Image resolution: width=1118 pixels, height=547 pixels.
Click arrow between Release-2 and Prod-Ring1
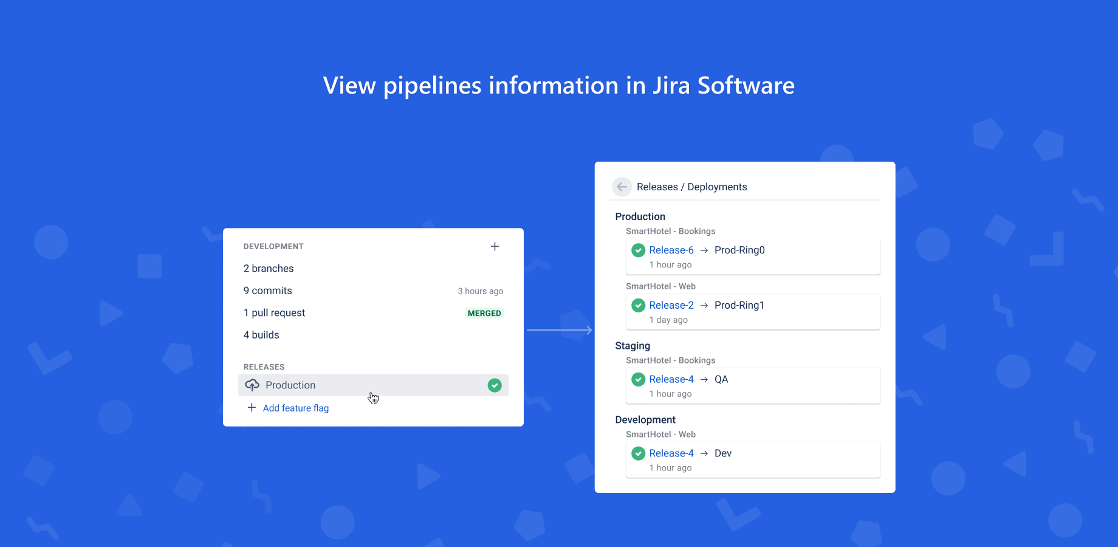coord(704,305)
